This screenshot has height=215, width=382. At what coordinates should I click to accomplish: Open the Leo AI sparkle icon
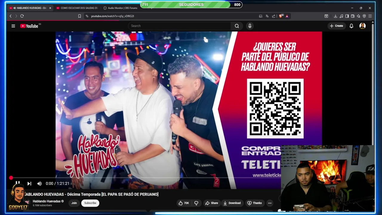pyautogui.click(x=358, y=16)
